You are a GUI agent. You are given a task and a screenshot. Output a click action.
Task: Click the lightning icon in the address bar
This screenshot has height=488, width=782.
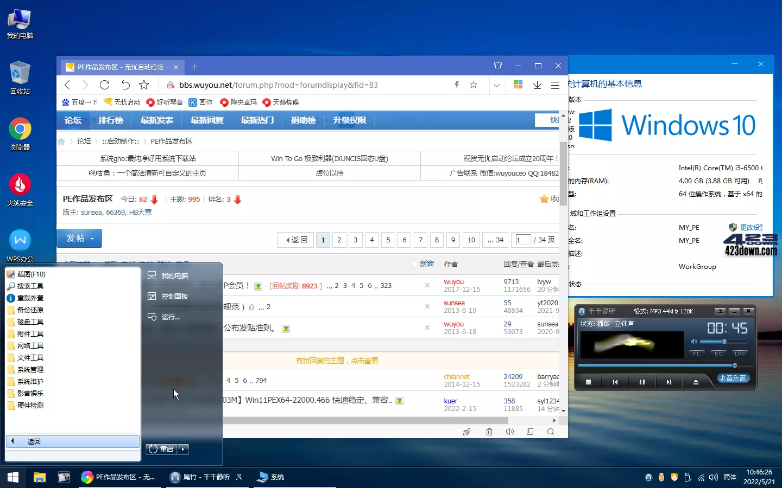click(x=456, y=85)
